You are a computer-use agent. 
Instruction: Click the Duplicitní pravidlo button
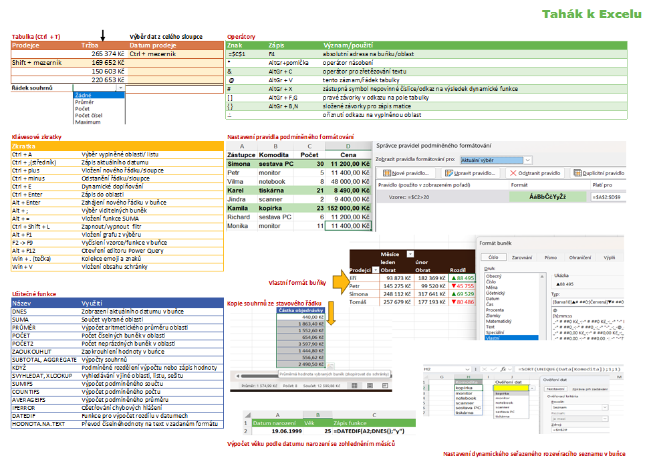pyautogui.click(x=599, y=172)
